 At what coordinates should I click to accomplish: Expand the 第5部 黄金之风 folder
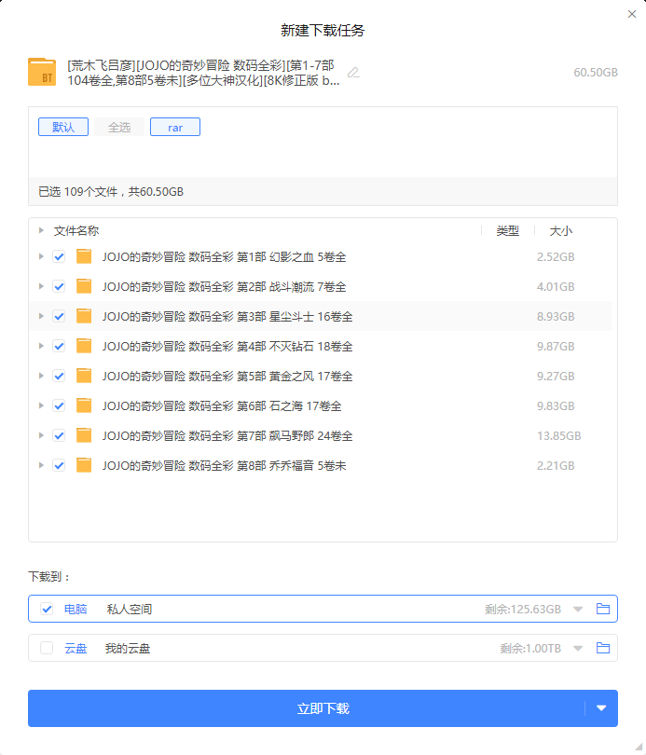41,376
